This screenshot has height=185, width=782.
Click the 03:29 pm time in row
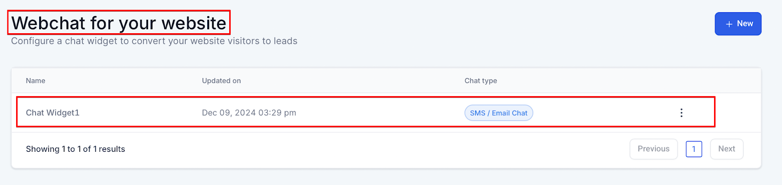[277, 113]
